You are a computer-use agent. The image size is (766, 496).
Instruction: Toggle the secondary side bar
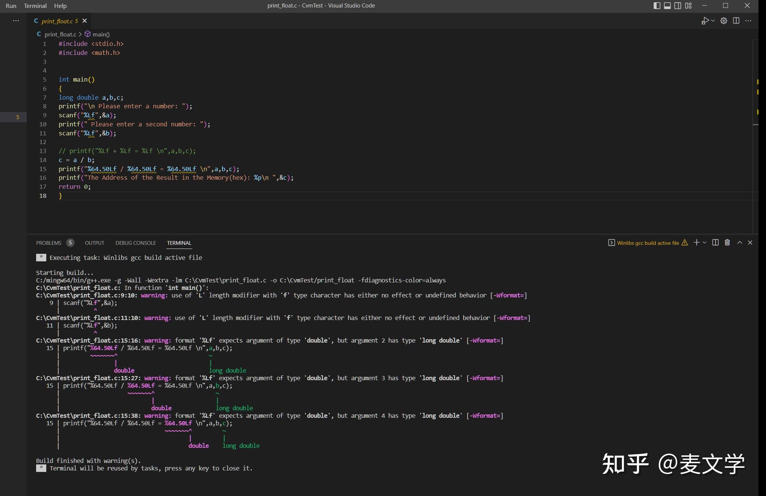pos(678,5)
